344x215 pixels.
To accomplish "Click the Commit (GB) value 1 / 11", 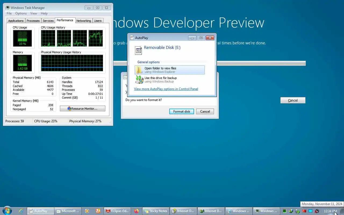I will (99, 98).
